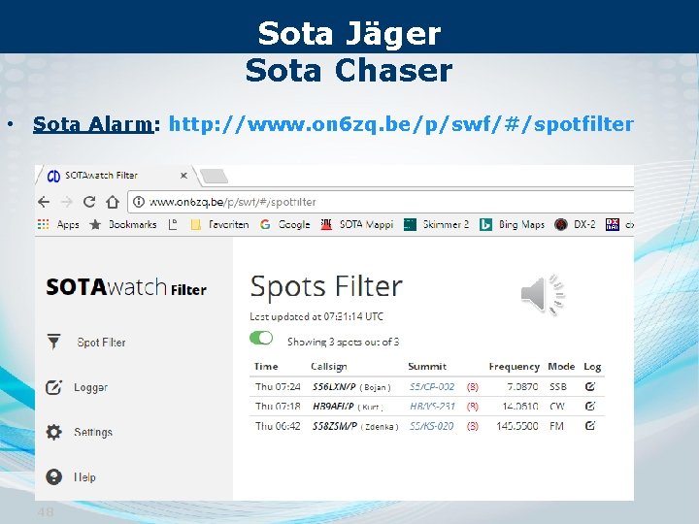Click frequency 7.0870
This screenshot has height=524, width=699.
click(x=522, y=387)
